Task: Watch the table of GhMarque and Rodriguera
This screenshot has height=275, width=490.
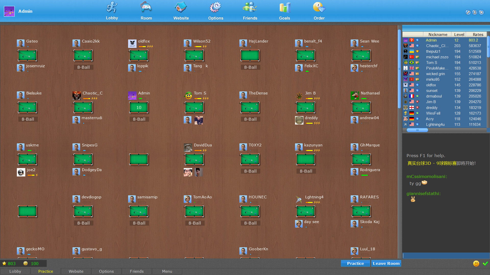Action: point(361,159)
